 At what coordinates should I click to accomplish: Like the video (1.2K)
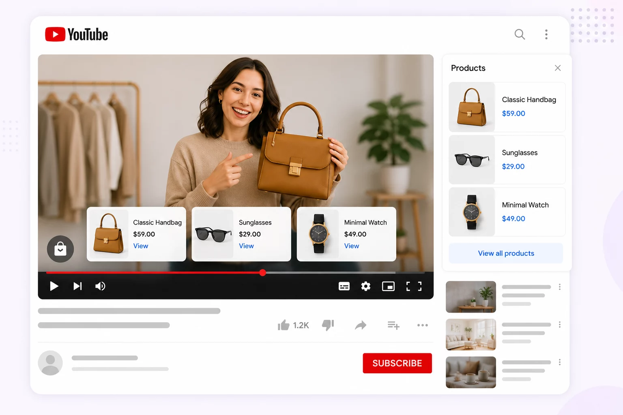coord(293,325)
